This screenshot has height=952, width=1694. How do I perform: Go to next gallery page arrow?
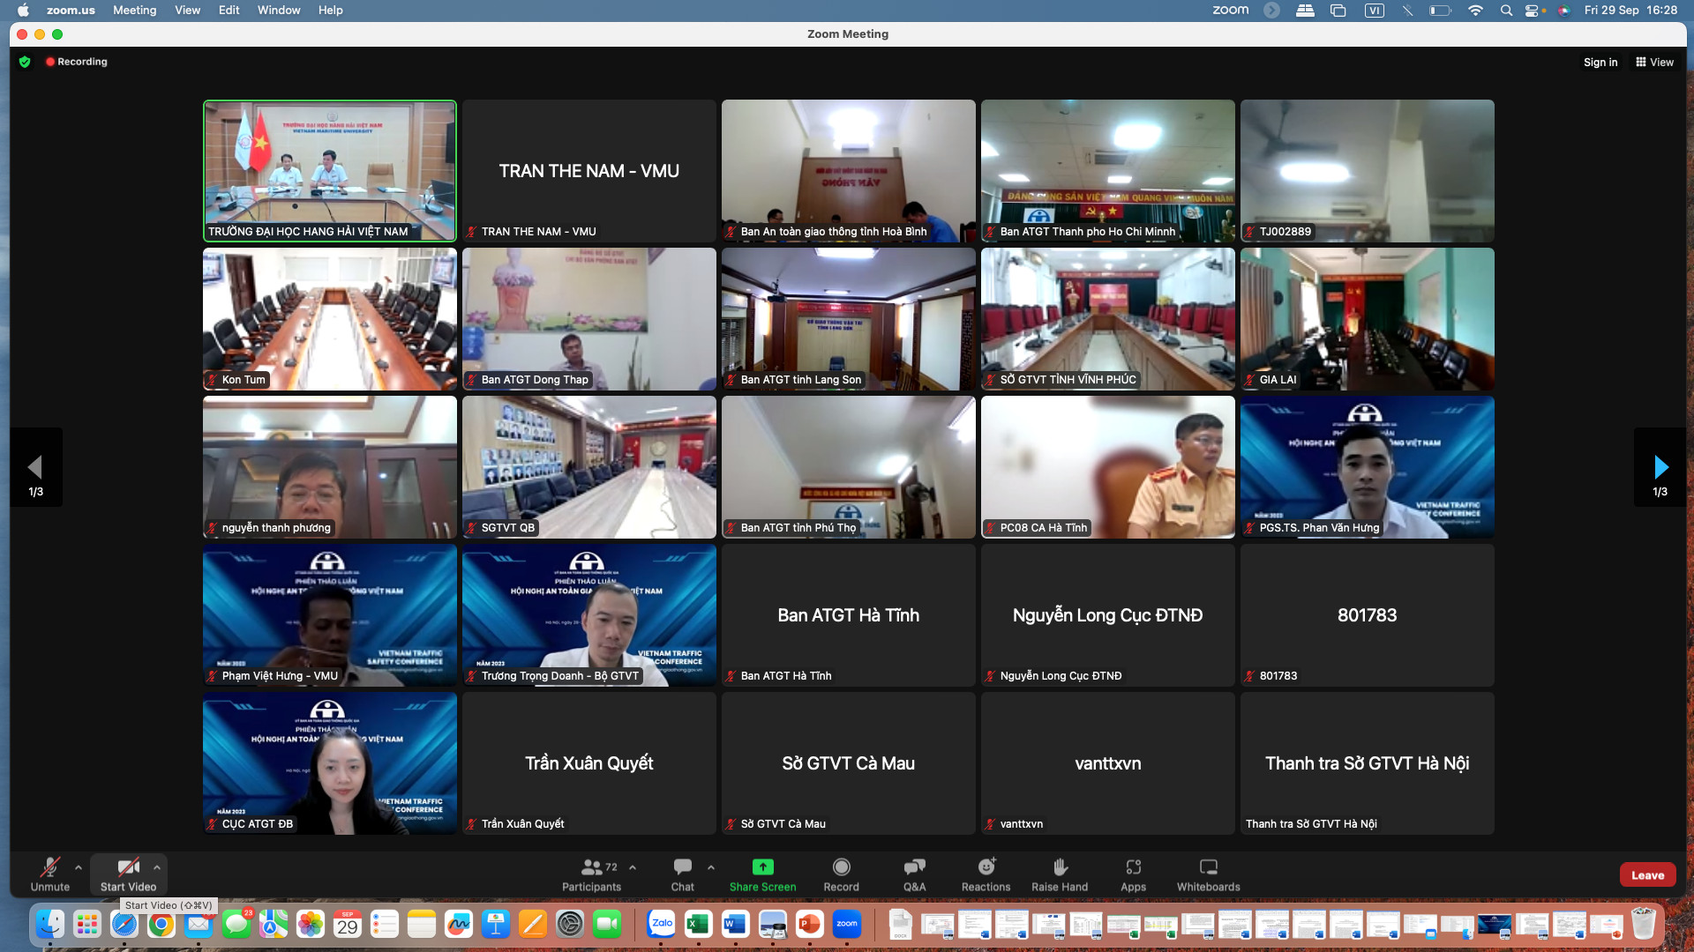click(x=1660, y=467)
